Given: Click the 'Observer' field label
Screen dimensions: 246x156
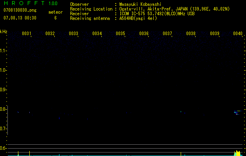Looking at the screenshot, I should (x=79, y=4).
